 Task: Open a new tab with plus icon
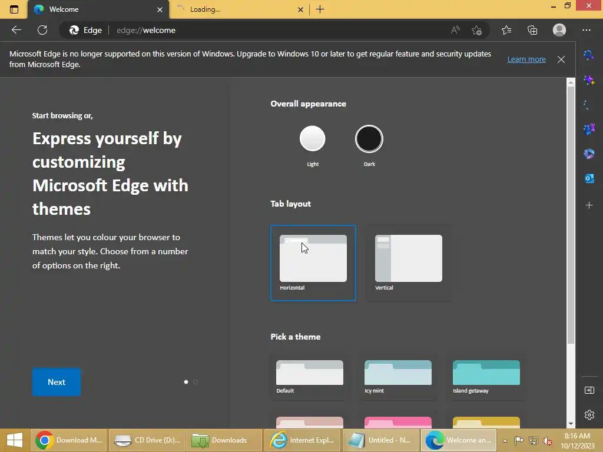tap(320, 9)
